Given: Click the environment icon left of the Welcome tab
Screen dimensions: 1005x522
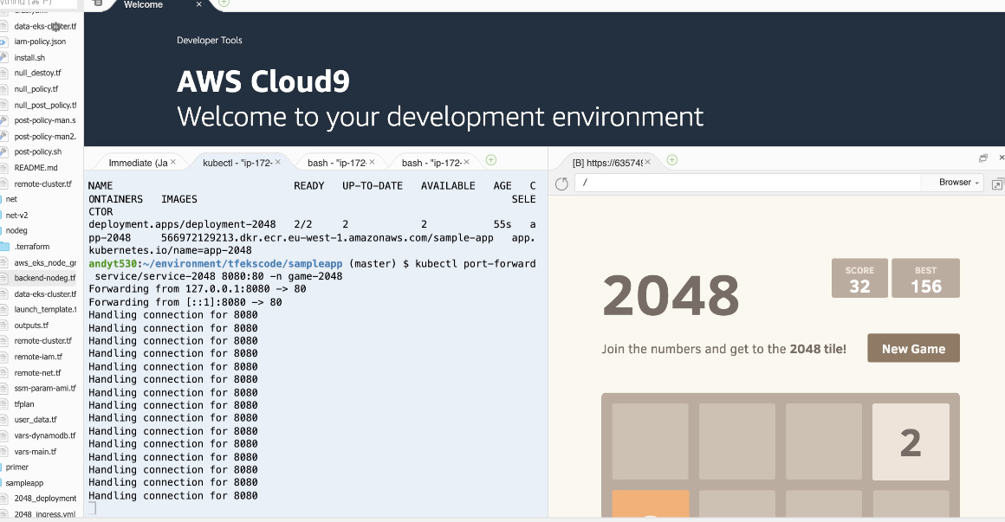Looking at the screenshot, I should pos(98,4).
